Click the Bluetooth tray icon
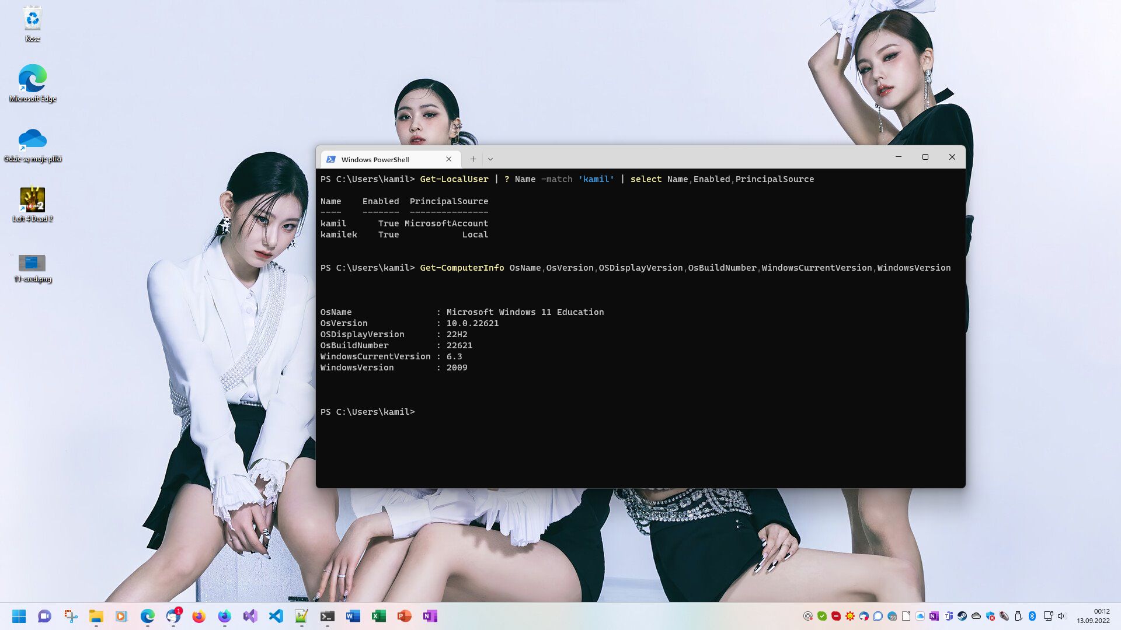The height and width of the screenshot is (630, 1121). pos(1032,616)
